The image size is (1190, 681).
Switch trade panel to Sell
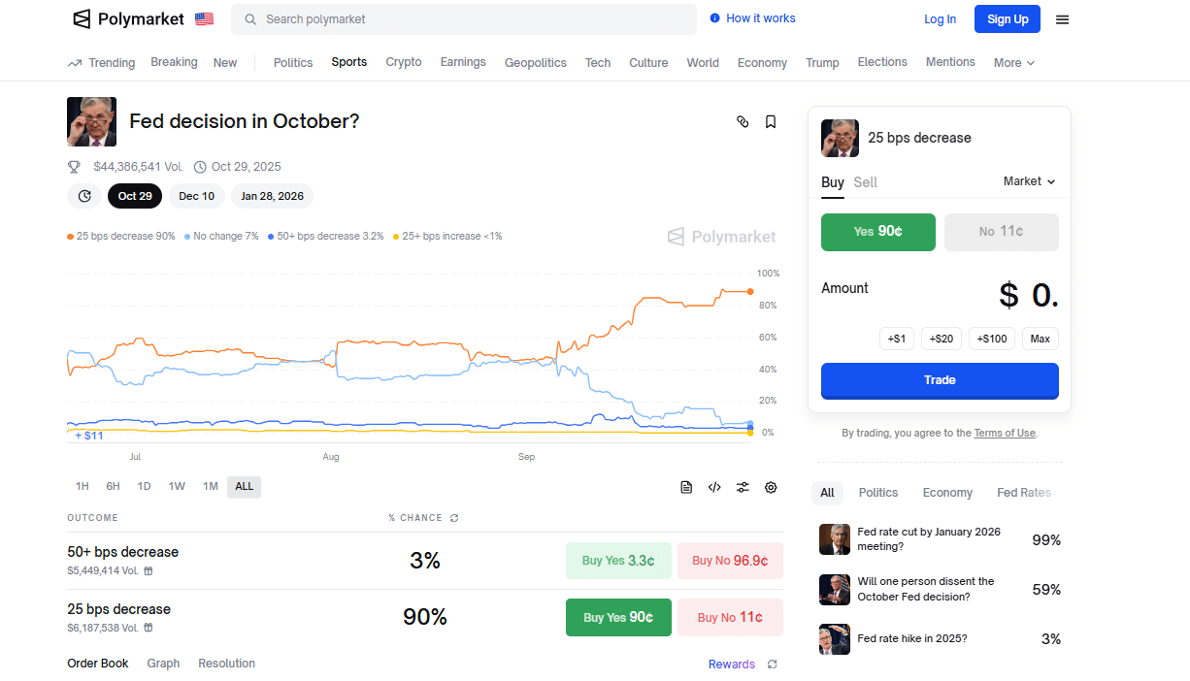click(x=865, y=182)
